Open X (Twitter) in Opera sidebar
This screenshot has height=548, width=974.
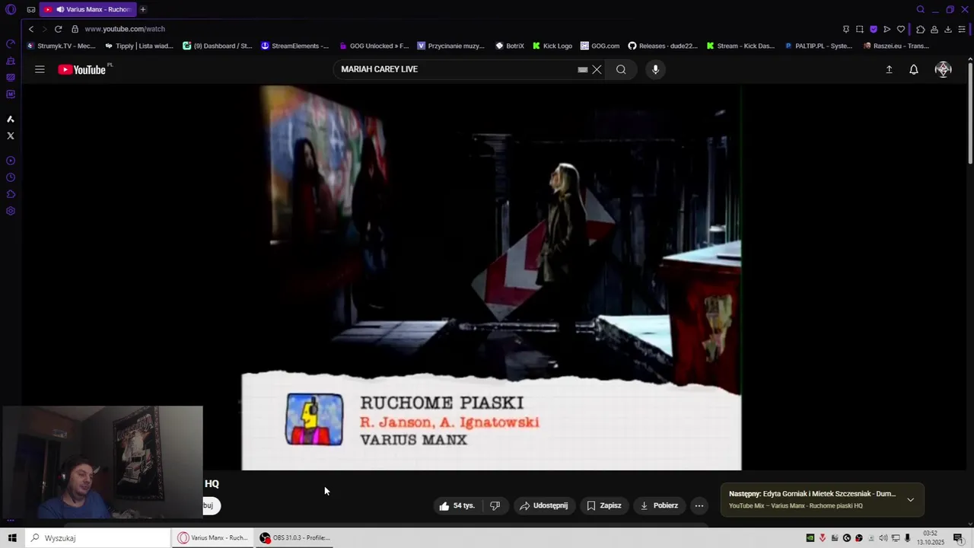pos(11,135)
